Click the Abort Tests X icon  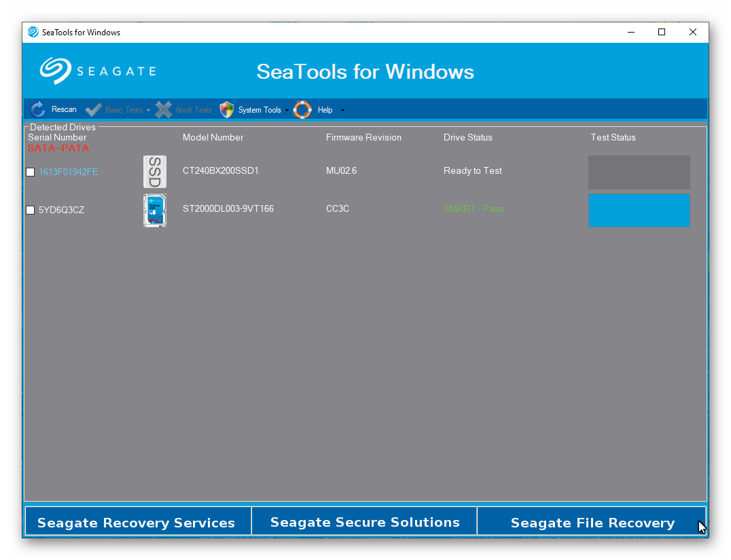click(x=164, y=110)
